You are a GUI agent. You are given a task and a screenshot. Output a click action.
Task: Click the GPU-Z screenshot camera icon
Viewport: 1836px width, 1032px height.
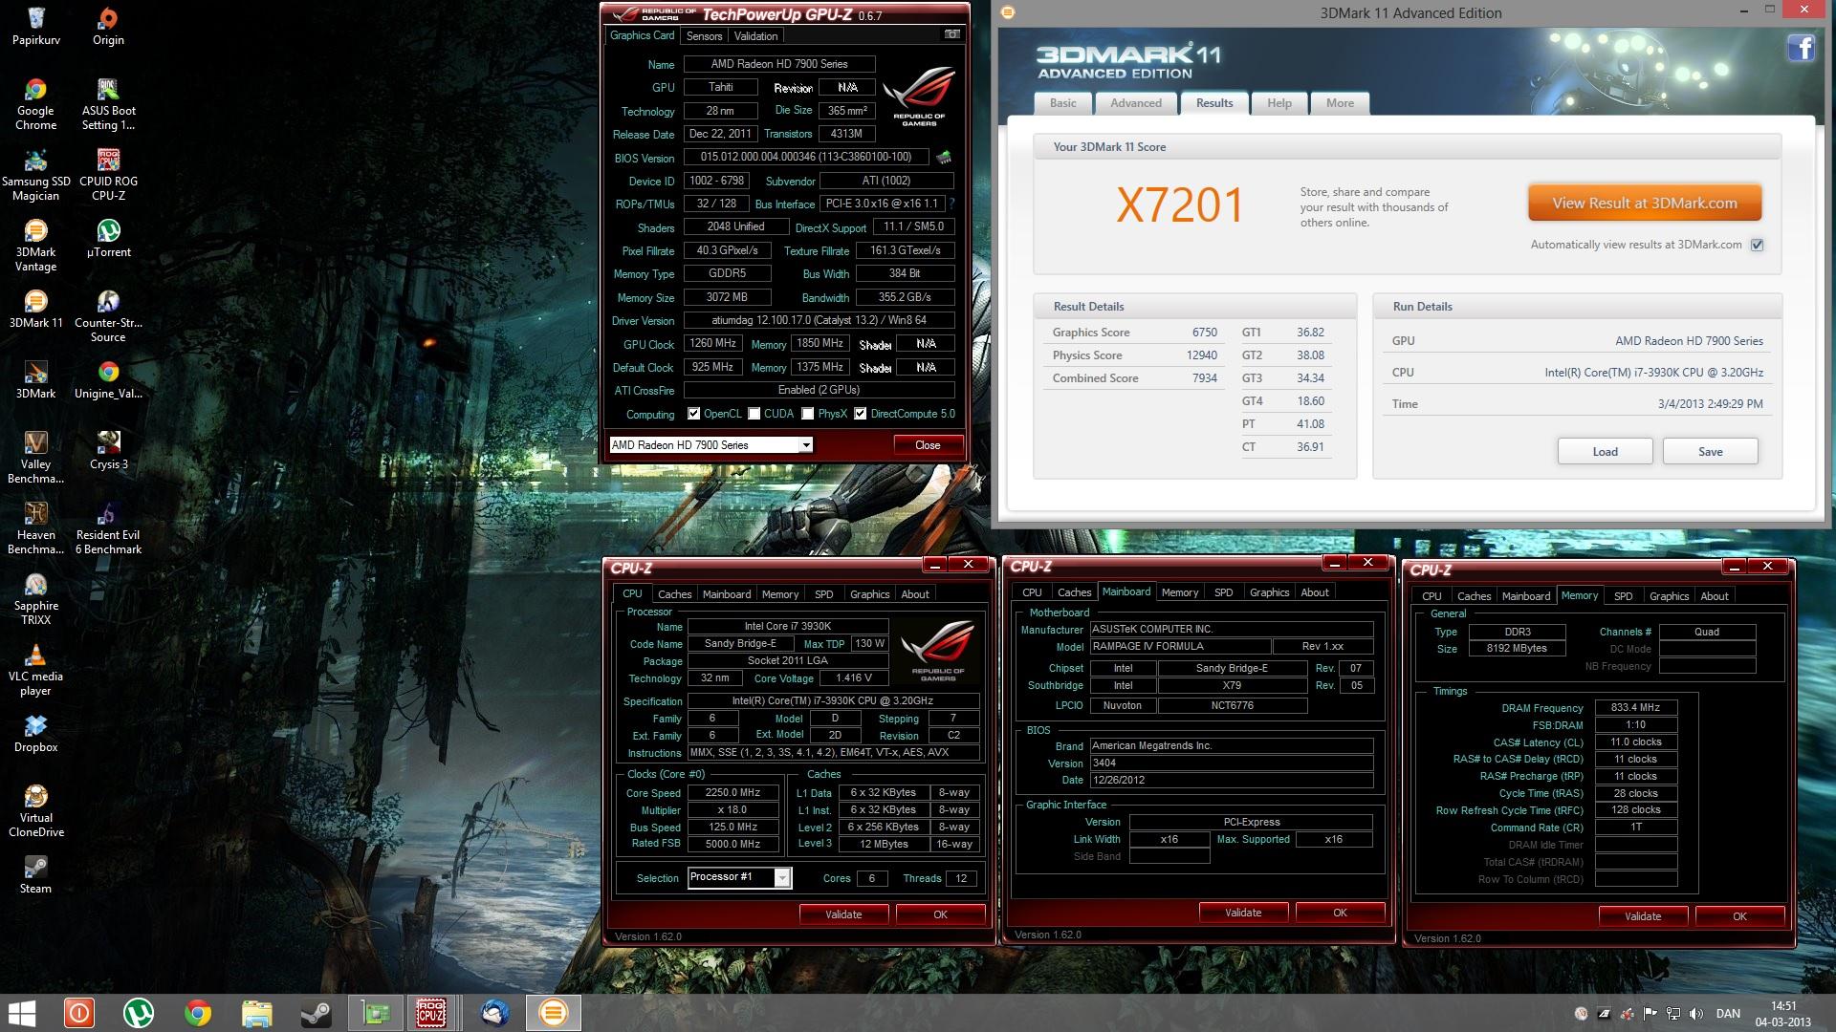[952, 34]
